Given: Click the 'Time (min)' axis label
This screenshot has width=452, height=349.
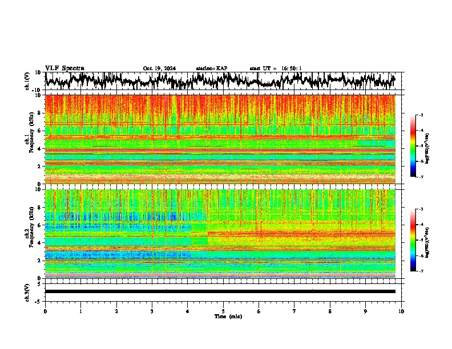Looking at the screenshot, I should (228, 316).
